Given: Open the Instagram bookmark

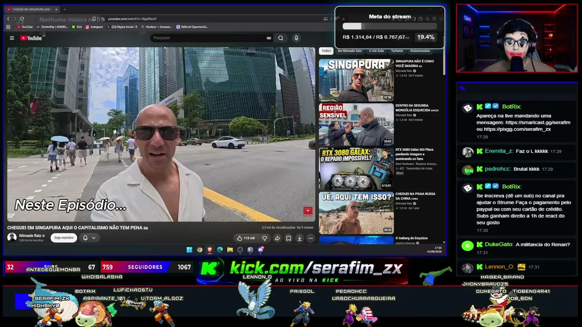Looking at the screenshot, I should pyautogui.click(x=95, y=27).
